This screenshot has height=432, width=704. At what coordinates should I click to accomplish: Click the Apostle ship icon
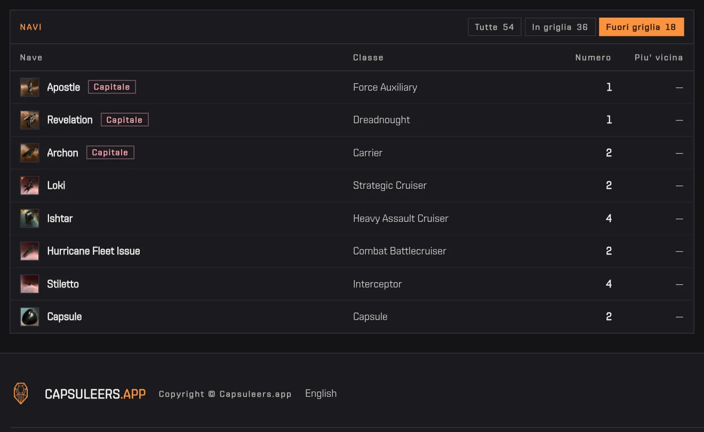click(x=29, y=87)
